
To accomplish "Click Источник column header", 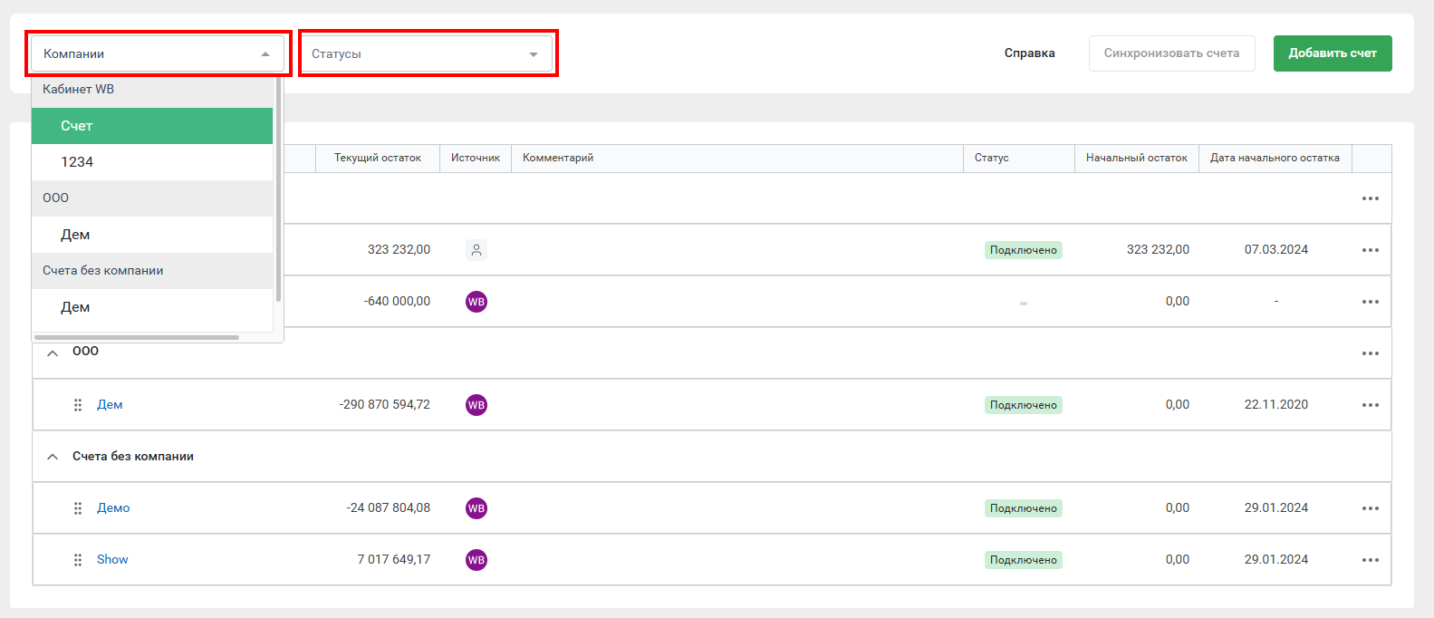I will coord(476,158).
